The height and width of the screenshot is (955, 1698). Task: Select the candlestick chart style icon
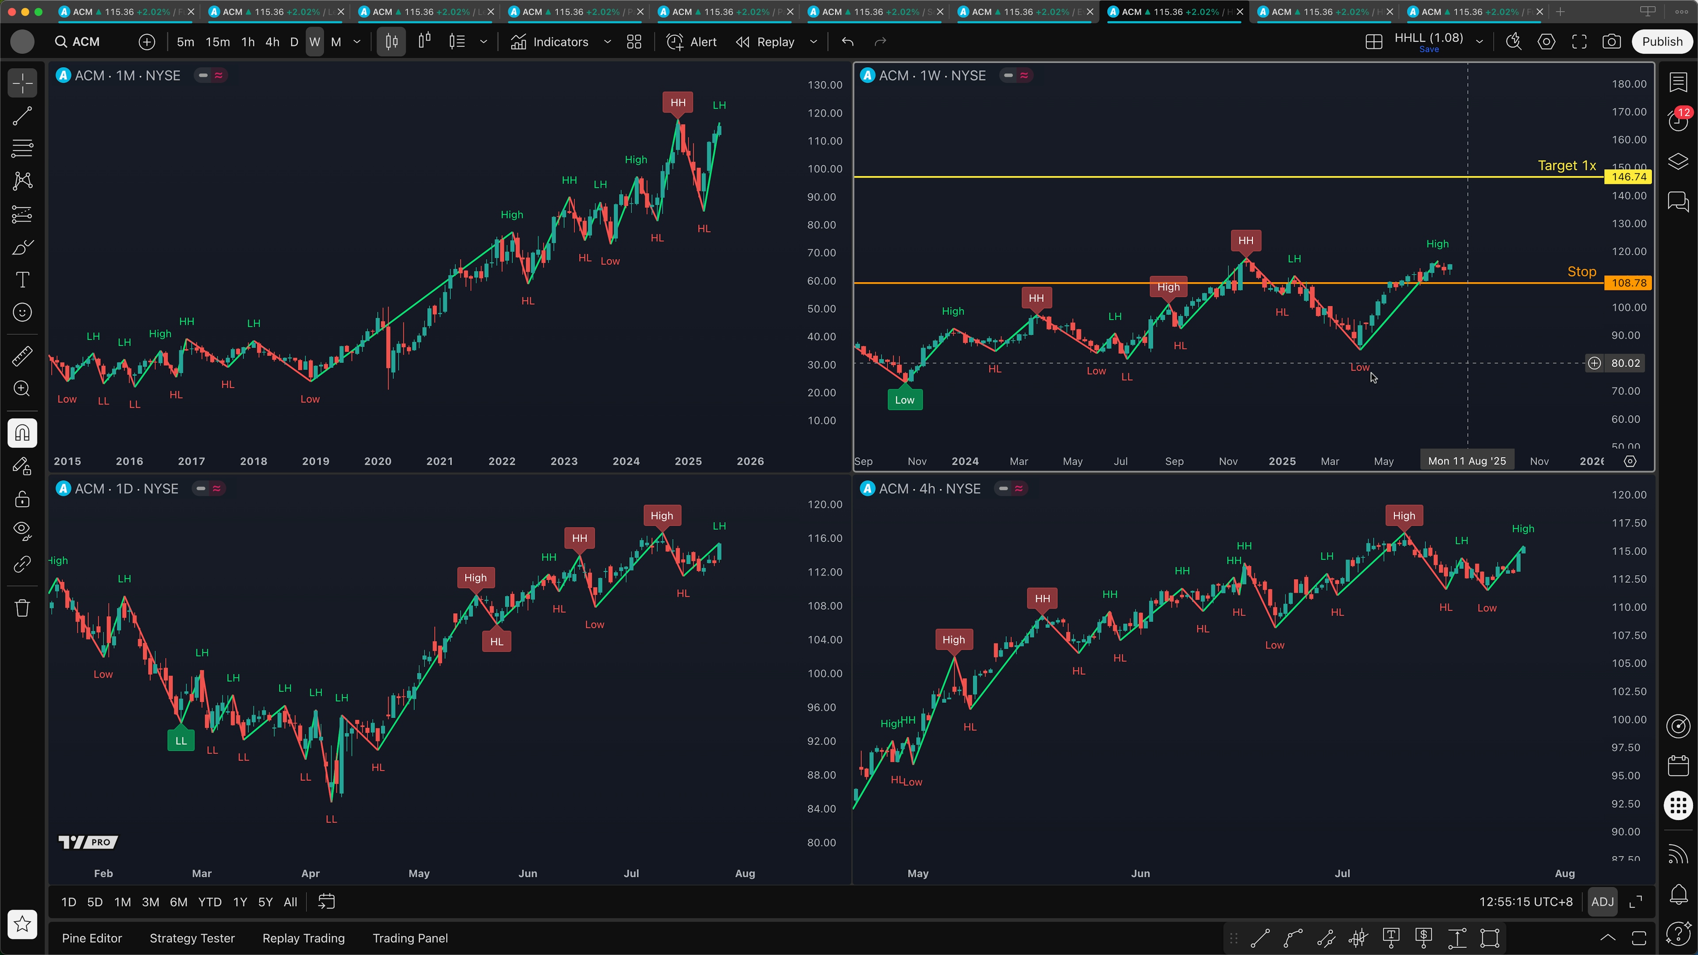click(391, 42)
